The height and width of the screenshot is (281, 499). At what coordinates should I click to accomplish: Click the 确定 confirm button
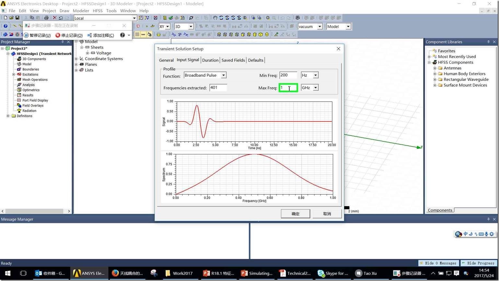click(x=295, y=214)
